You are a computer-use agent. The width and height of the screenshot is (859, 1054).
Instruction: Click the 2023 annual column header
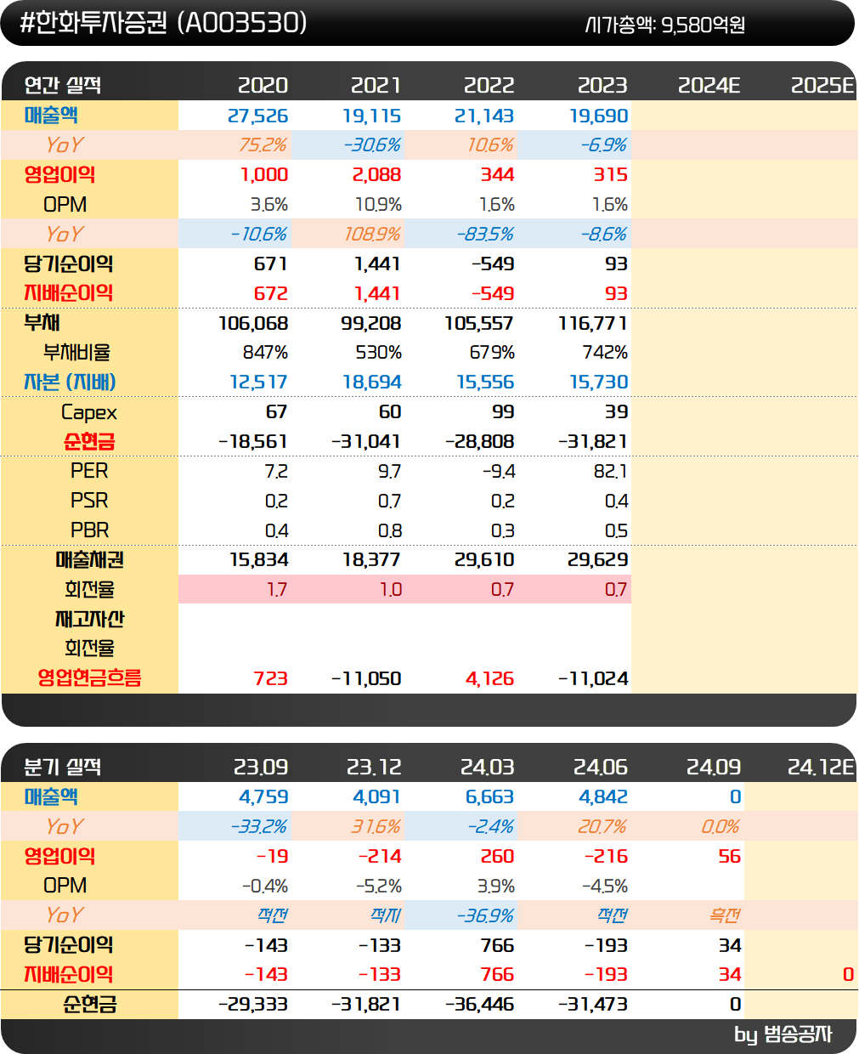(x=602, y=85)
